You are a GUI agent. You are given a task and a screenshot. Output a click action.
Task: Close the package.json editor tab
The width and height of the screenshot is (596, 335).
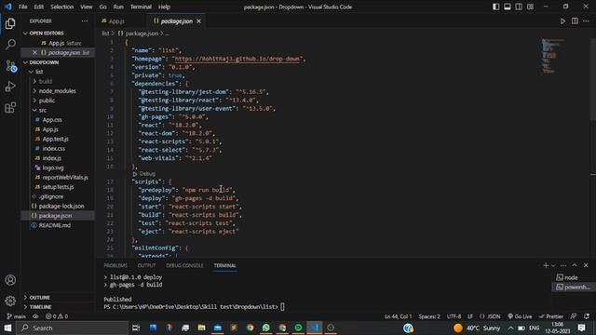tap(198, 21)
